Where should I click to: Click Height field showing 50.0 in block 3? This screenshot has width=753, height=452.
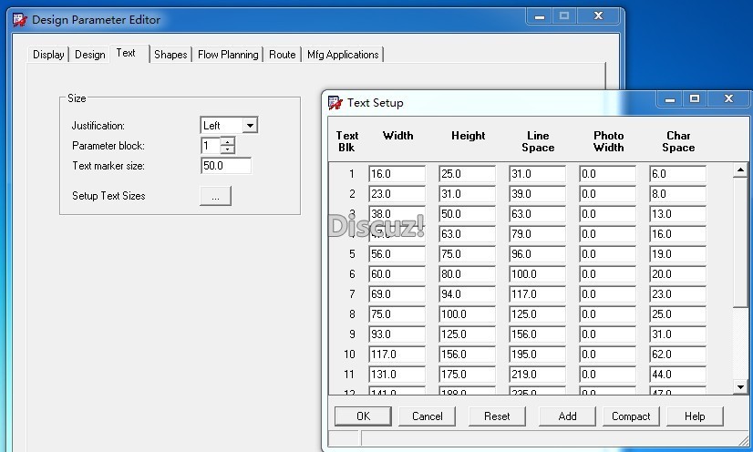pyautogui.click(x=467, y=214)
